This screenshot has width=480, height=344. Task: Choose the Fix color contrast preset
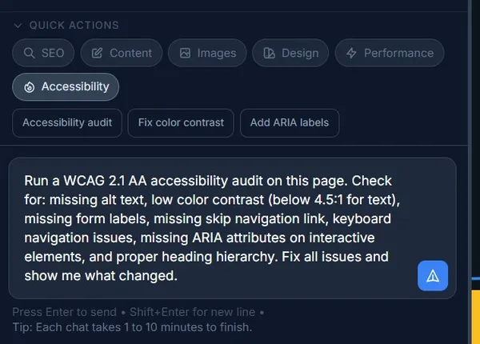(x=181, y=123)
